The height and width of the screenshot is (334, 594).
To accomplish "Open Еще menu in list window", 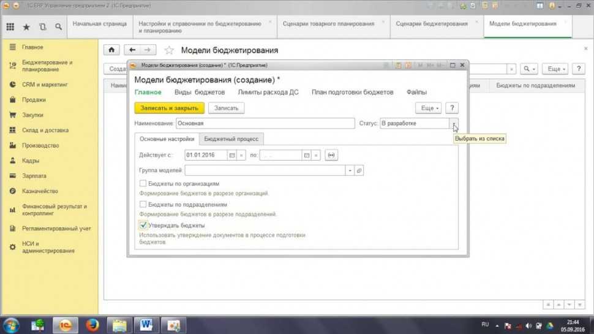I will click(556, 69).
